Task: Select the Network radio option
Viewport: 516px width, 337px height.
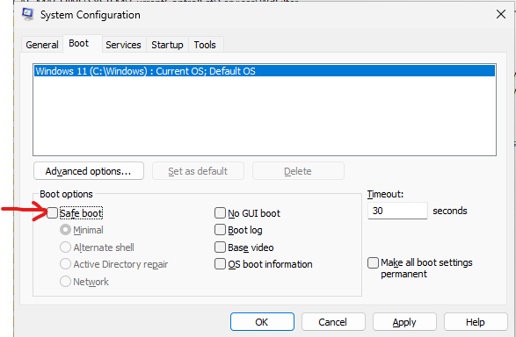Action: coord(65,282)
